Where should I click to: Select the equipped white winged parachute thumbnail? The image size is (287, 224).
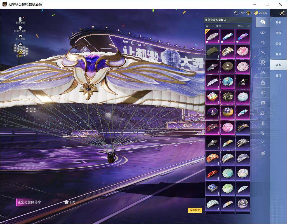213,36
